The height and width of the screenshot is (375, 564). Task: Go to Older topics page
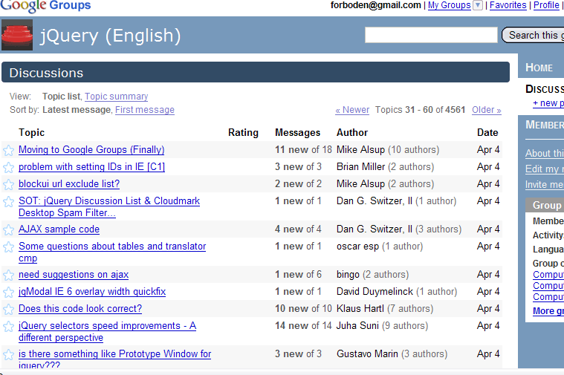487,110
